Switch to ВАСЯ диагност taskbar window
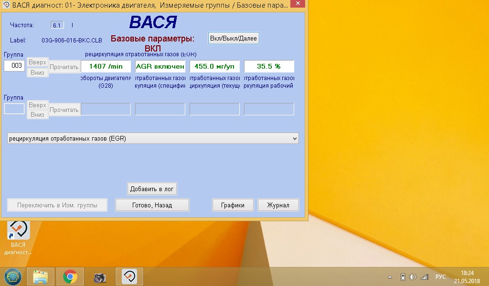This screenshot has width=489, height=286. pyautogui.click(x=129, y=276)
